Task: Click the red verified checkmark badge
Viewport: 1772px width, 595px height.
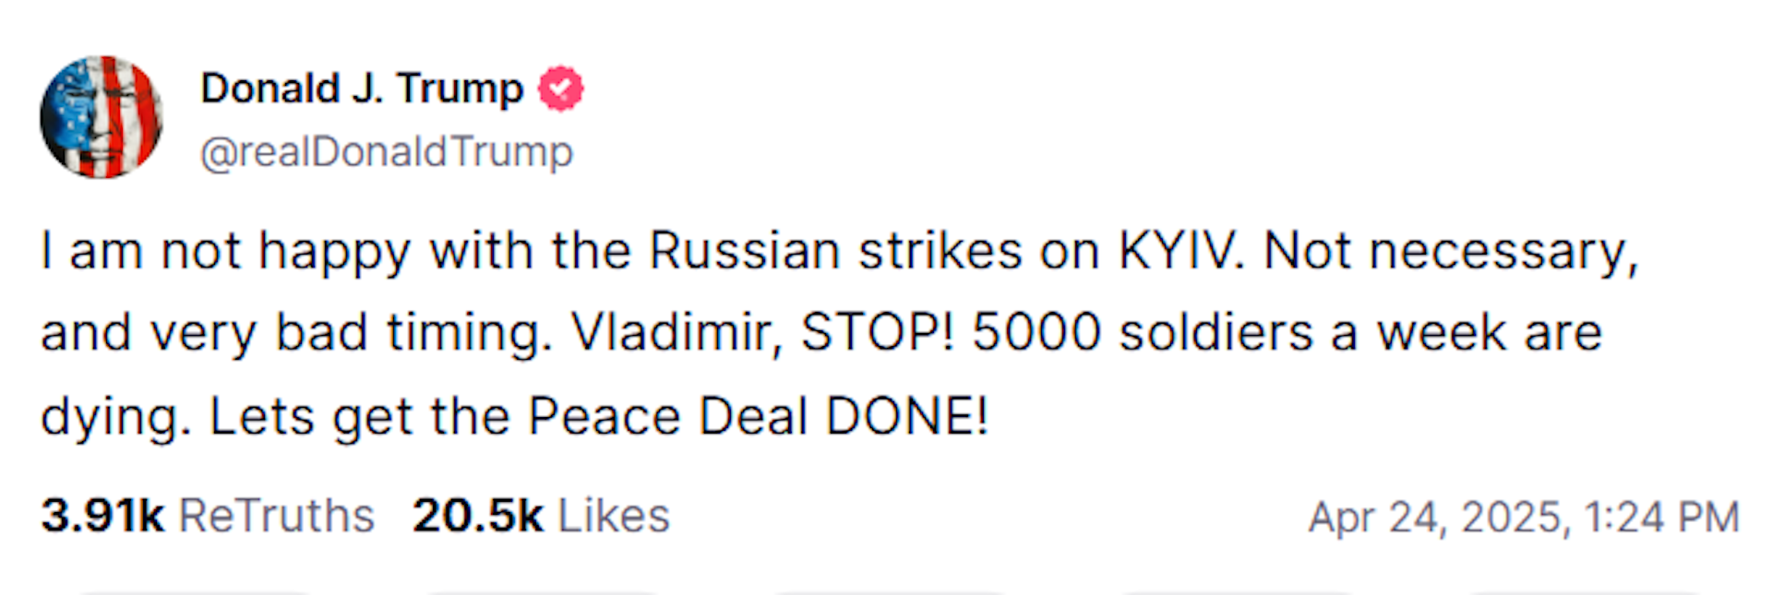Action: point(560,89)
